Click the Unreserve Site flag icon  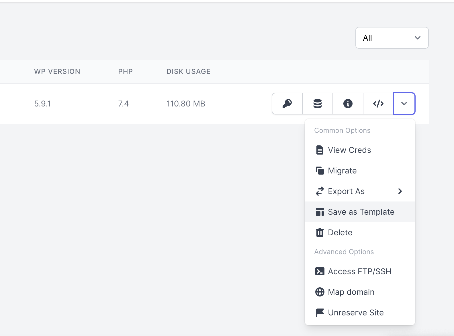320,313
